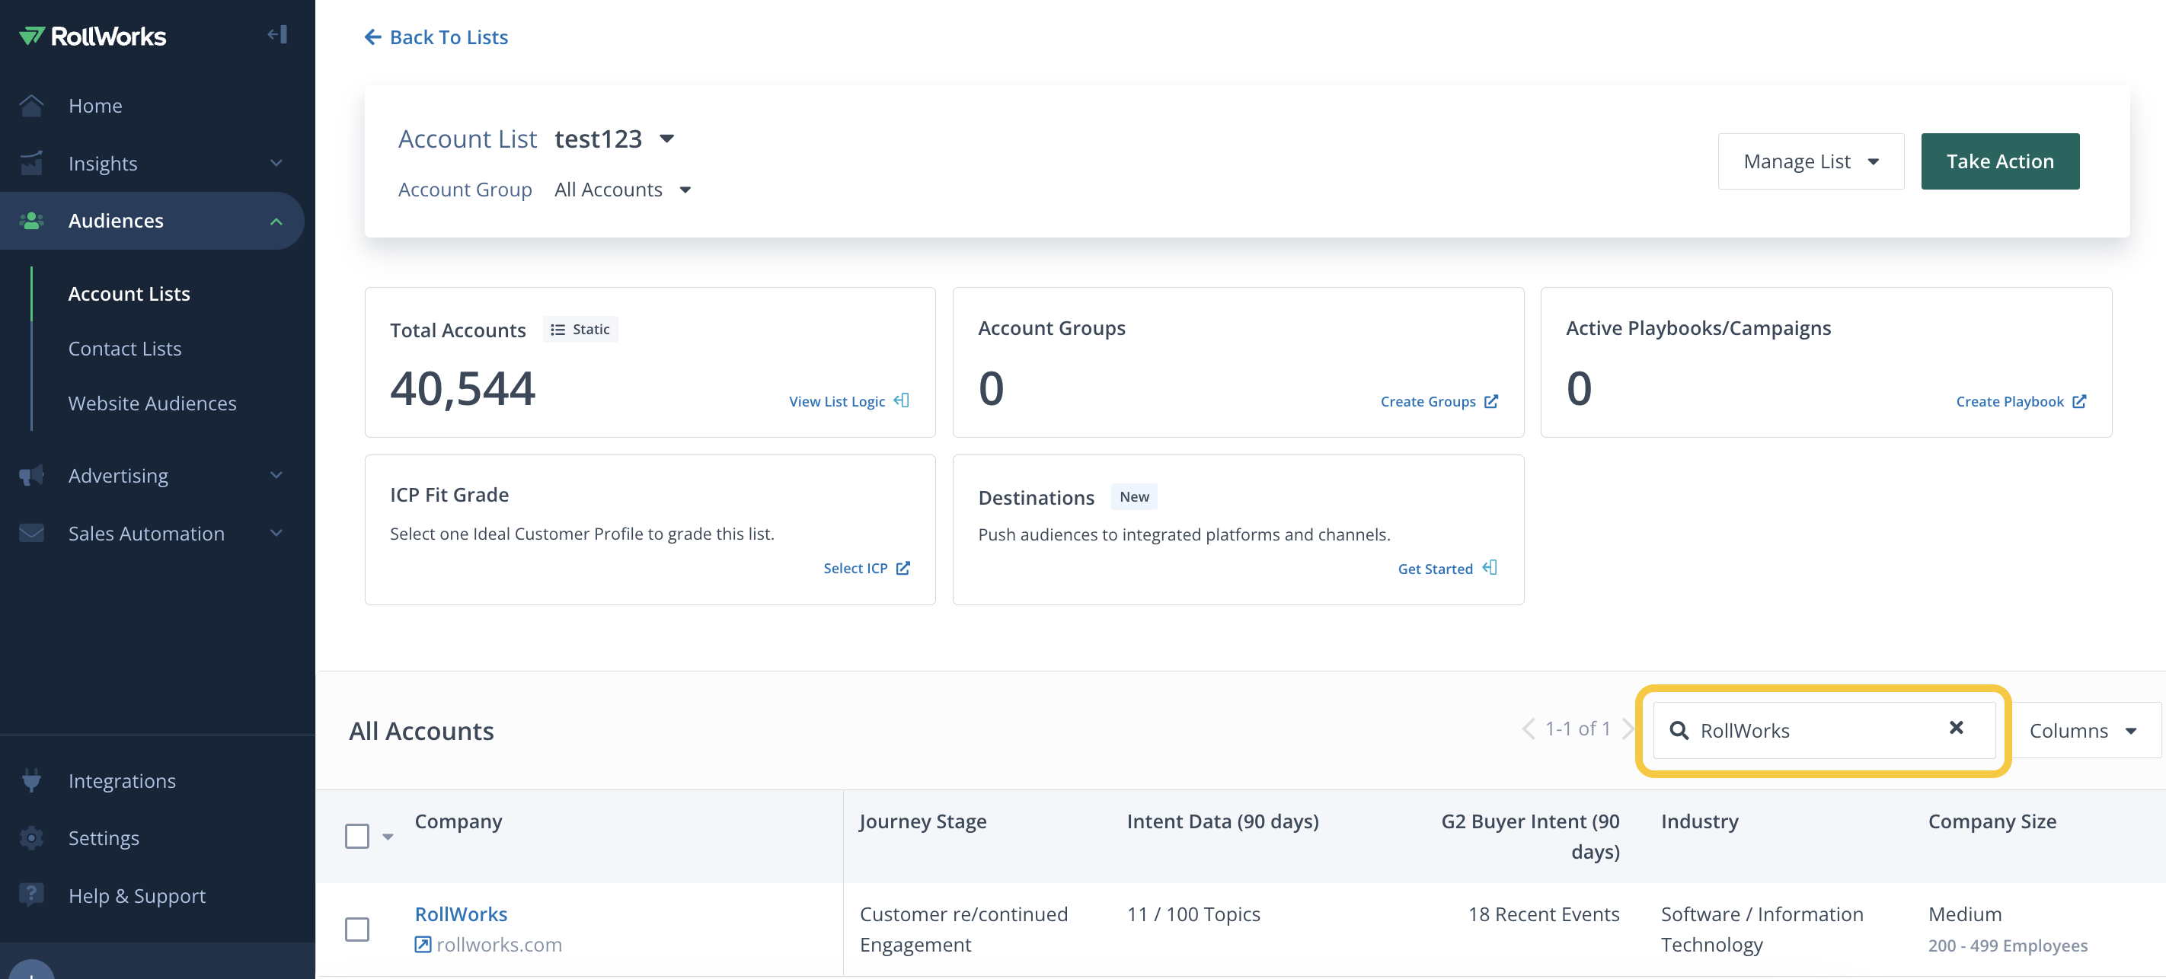Click the Settings gear icon
2166x979 pixels.
coord(32,838)
